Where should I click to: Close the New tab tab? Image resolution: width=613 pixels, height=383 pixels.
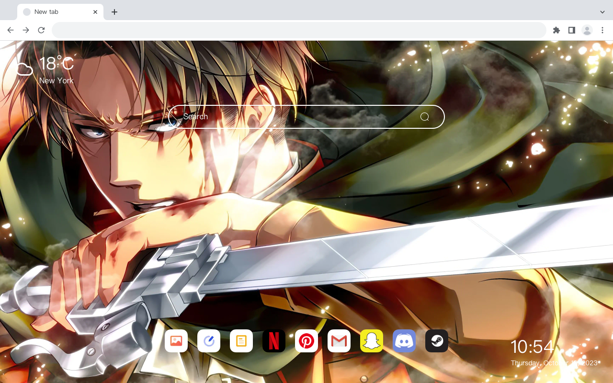click(x=95, y=12)
